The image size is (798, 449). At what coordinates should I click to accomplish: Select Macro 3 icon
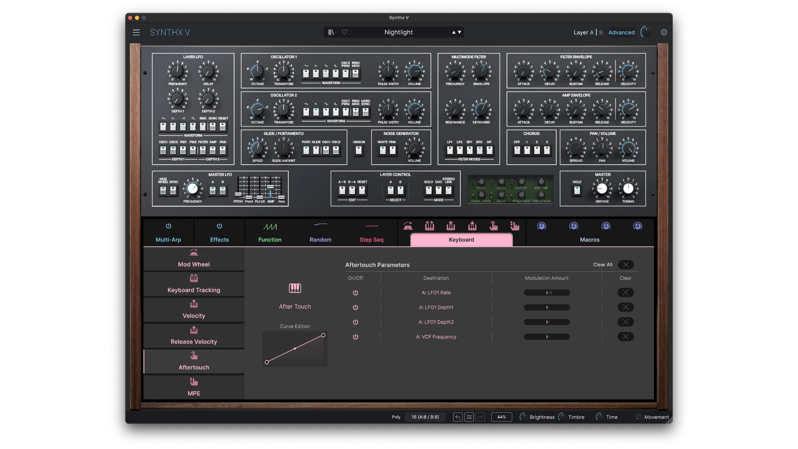click(606, 226)
